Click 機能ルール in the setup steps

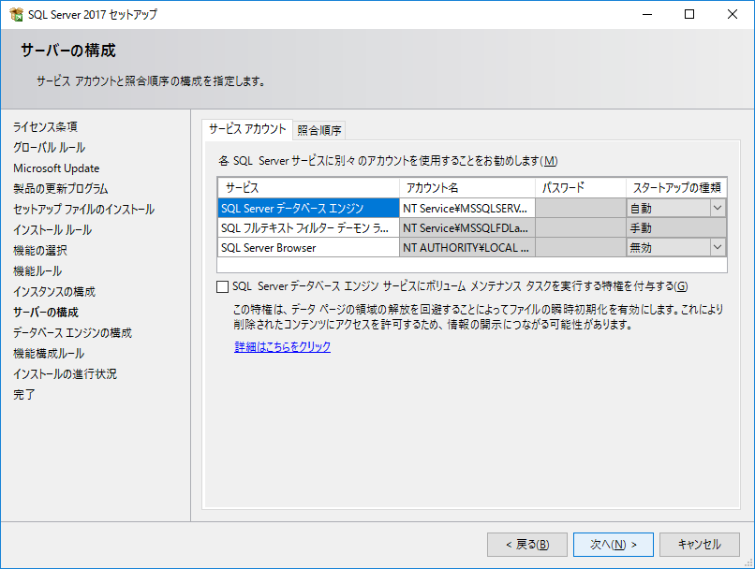tap(37, 271)
